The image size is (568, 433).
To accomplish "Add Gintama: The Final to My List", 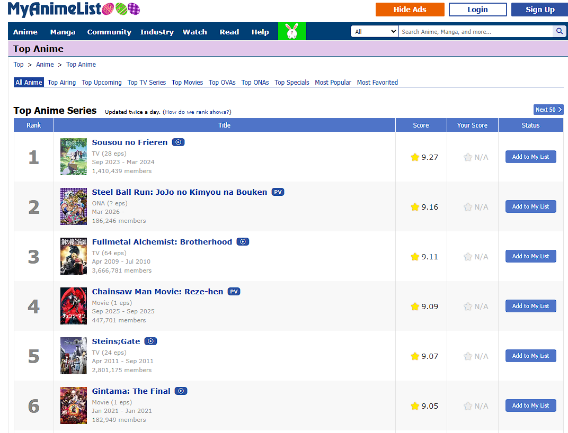I will [531, 405].
